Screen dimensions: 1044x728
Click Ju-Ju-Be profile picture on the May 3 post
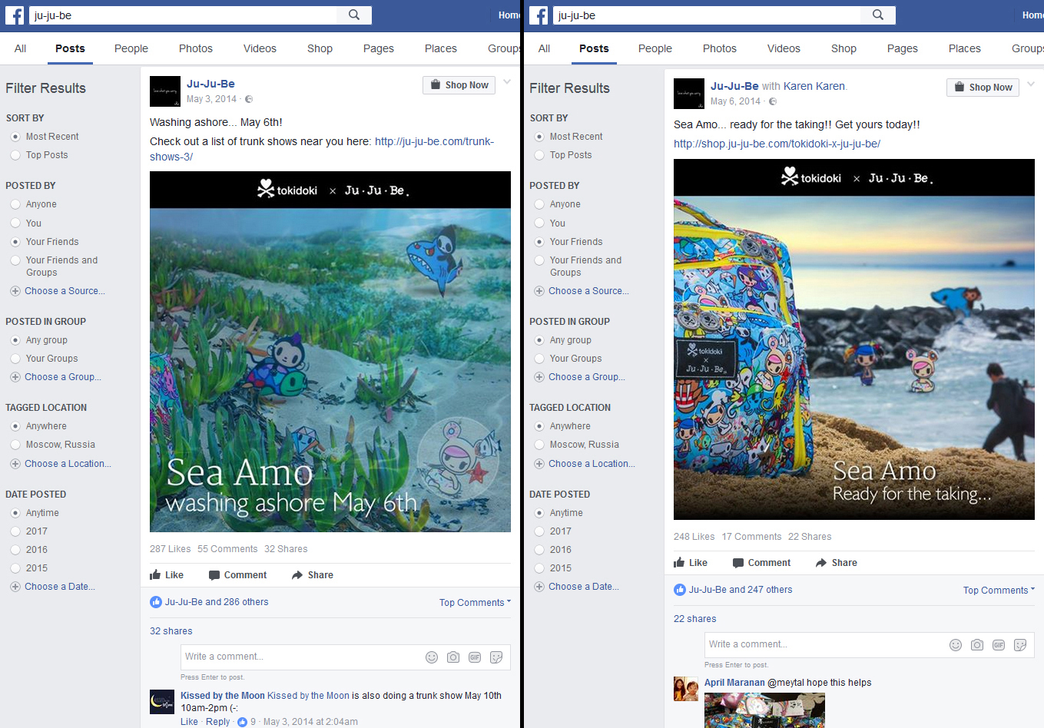point(165,91)
